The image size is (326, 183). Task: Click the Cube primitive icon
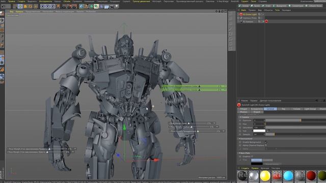pyautogui.click(x=81, y=7)
